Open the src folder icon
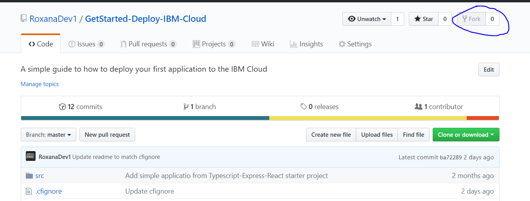530x201 pixels. pyautogui.click(x=29, y=176)
